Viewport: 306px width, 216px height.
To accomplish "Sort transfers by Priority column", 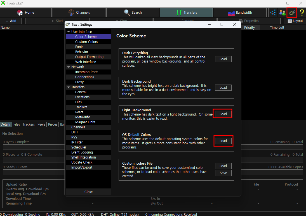I will 251,27.
